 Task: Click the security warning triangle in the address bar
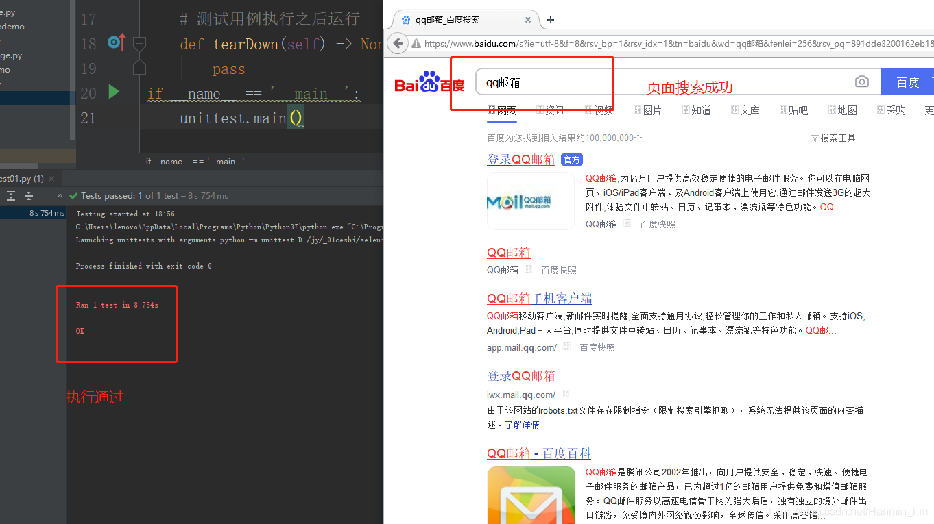416,44
